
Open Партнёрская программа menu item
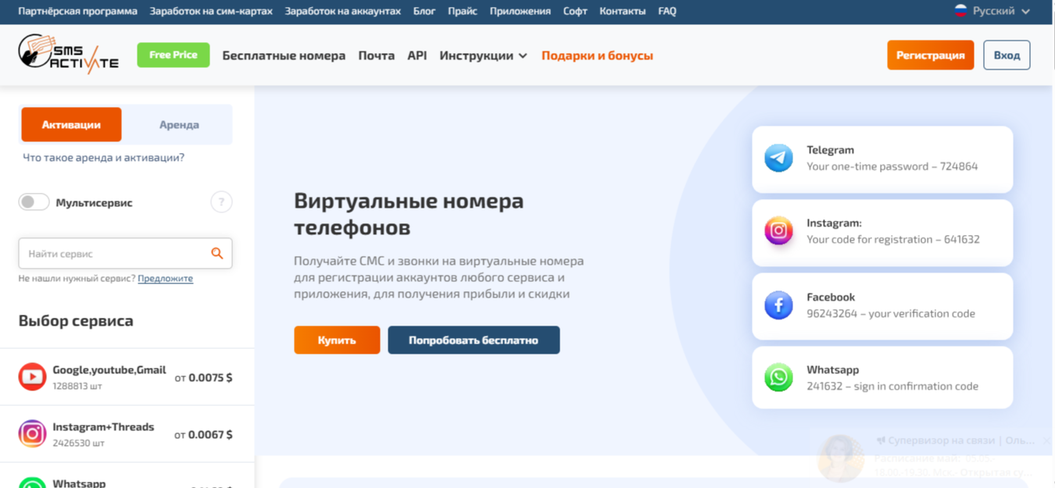pyautogui.click(x=77, y=11)
